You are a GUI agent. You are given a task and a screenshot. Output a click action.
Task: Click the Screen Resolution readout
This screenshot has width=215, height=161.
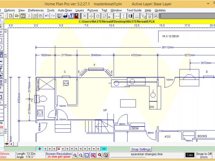[x=59, y=155]
